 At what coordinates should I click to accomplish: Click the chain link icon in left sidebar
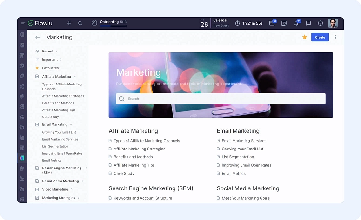[22, 76]
